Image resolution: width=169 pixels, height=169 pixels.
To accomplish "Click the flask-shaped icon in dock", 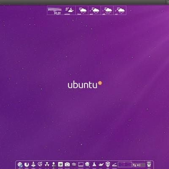I will pos(94,164).
